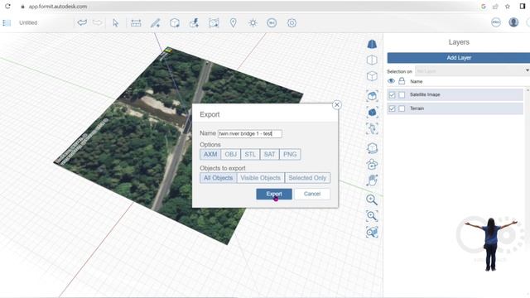Screen dimensions: 530x298
Task: Click the Export button
Action: (x=274, y=194)
